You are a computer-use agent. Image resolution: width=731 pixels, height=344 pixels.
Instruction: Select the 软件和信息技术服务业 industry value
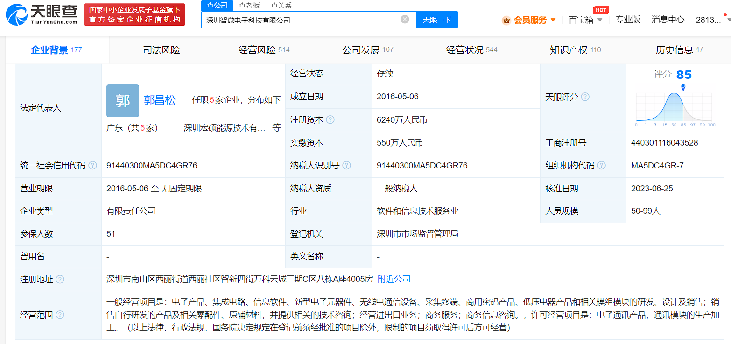(x=418, y=211)
